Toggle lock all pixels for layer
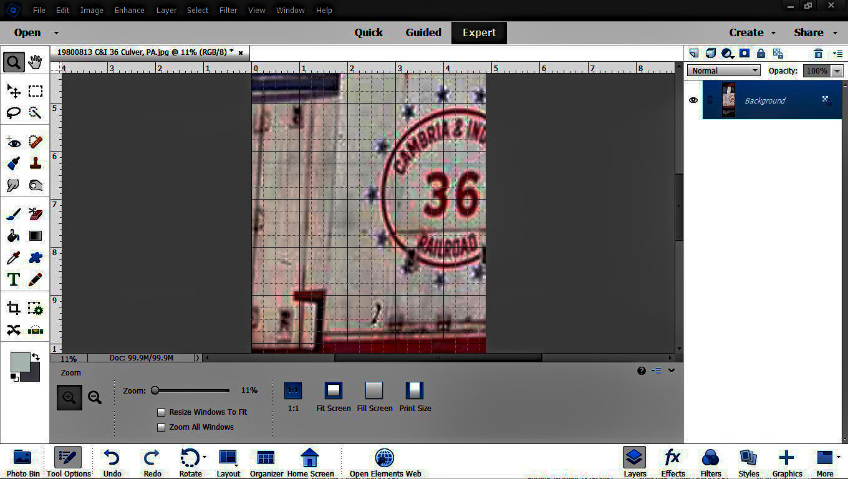 pyautogui.click(x=761, y=54)
